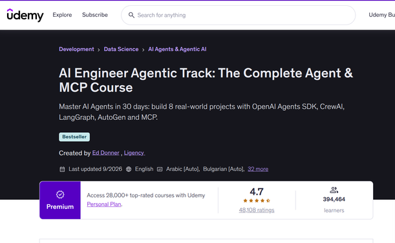Go to Data Science breadcrumb
Viewport: 395px width, 243px height.
(121, 49)
